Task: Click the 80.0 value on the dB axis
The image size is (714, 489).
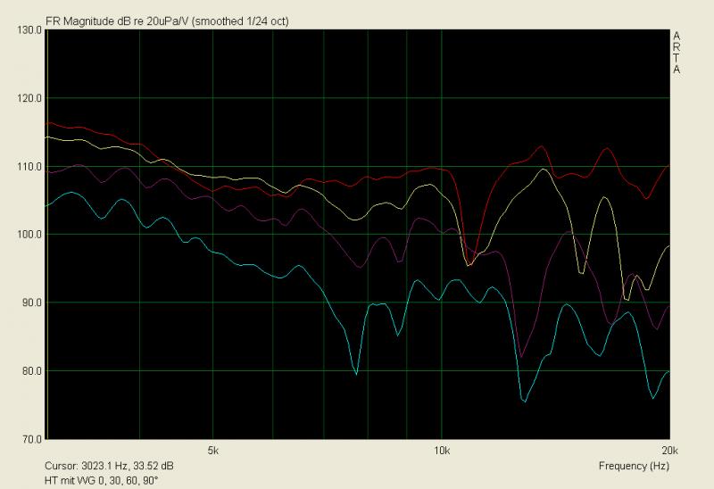Action: [x=32, y=371]
